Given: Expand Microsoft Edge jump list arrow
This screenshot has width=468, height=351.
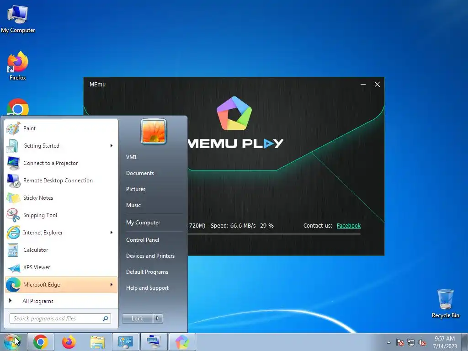Looking at the screenshot, I should coord(112,285).
